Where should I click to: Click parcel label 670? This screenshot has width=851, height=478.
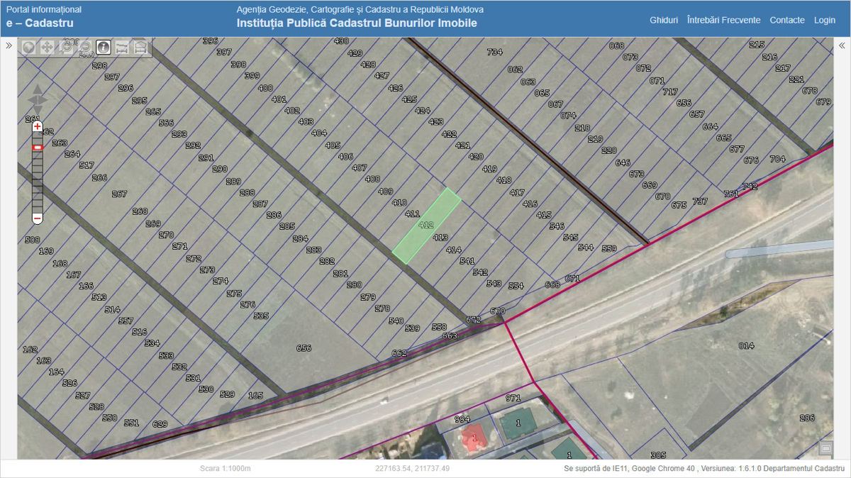[x=497, y=311]
